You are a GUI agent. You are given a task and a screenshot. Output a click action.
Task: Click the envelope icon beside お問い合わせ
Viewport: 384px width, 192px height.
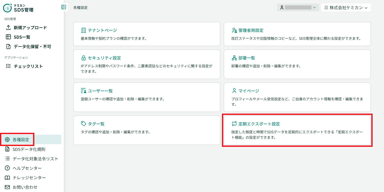click(x=7, y=187)
